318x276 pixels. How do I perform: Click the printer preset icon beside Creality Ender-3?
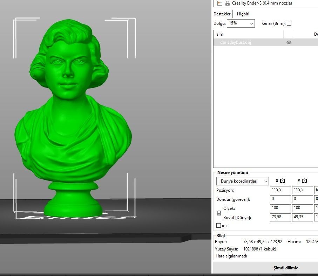tap(219, 3)
